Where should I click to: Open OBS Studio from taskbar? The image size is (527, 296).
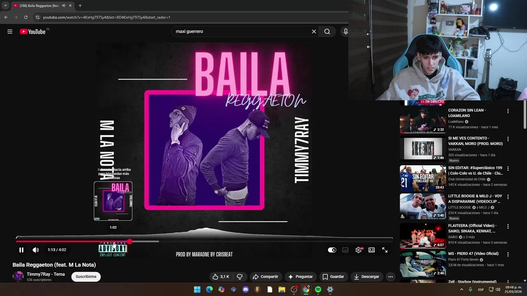coord(294,289)
